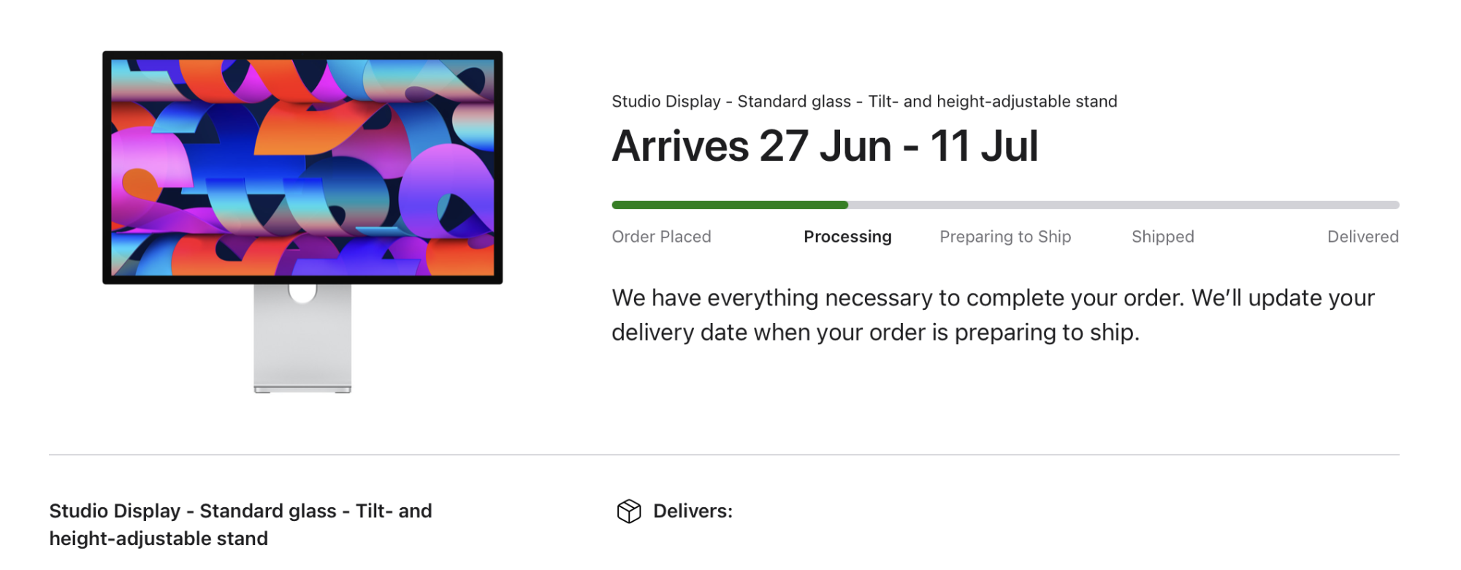Click the black bezel of the display image
Screen dimensions: 1461x570
coord(107,167)
